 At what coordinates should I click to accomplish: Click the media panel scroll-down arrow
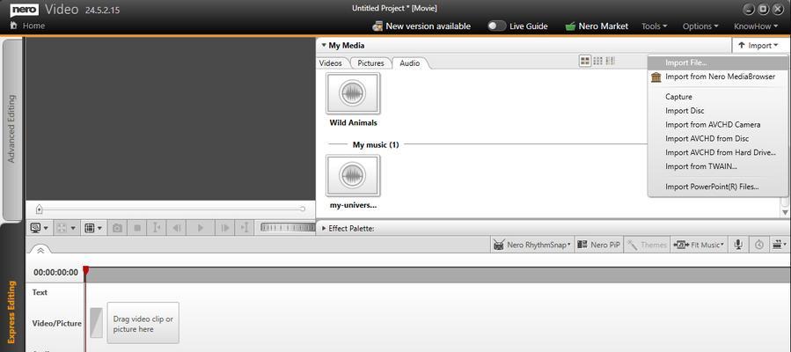786,213
